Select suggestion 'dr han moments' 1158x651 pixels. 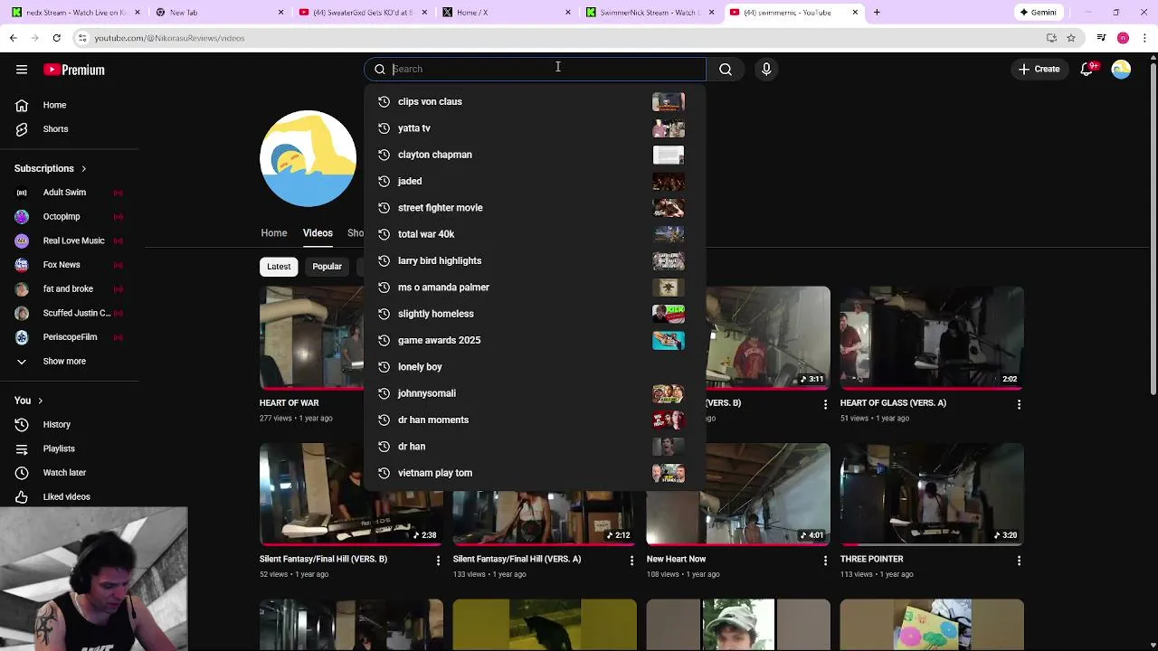click(535, 420)
